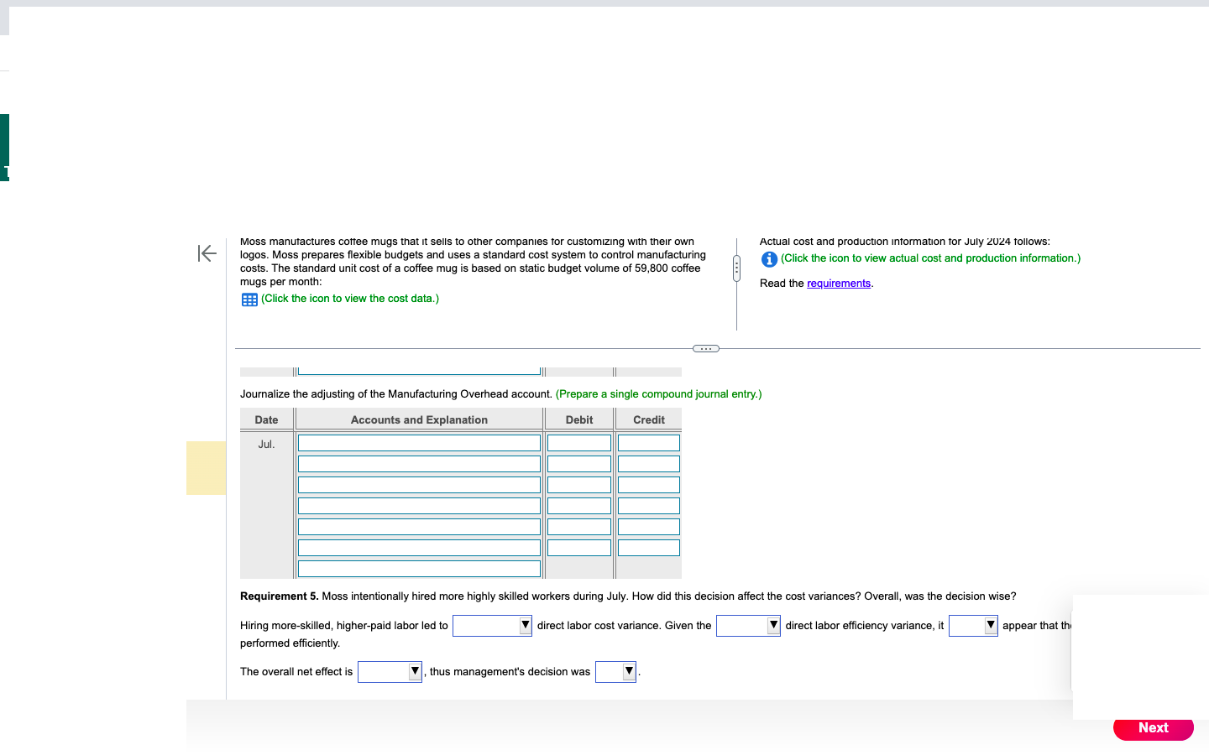This screenshot has width=1209, height=755.
Task: Click the 'Date' column header
Action: point(266,420)
